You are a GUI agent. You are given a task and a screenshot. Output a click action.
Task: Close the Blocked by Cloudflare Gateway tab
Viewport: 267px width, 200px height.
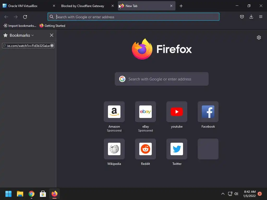[113, 6]
